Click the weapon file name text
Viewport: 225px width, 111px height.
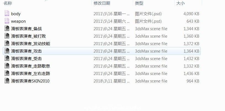tap(18, 21)
